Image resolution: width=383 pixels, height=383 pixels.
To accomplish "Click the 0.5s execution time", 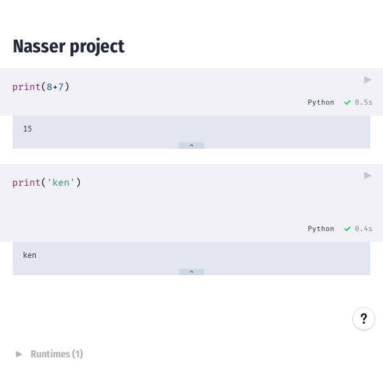I will pyautogui.click(x=364, y=102).
